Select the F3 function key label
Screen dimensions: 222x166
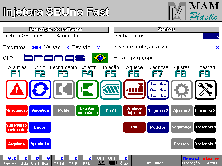63,74
